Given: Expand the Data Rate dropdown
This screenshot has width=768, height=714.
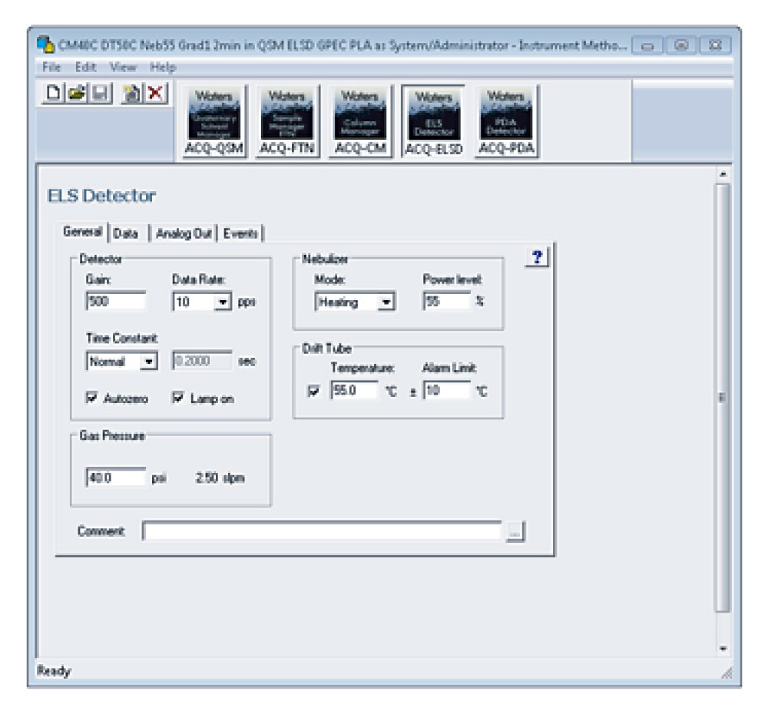Looking at the screenshot, I should 223,302.
